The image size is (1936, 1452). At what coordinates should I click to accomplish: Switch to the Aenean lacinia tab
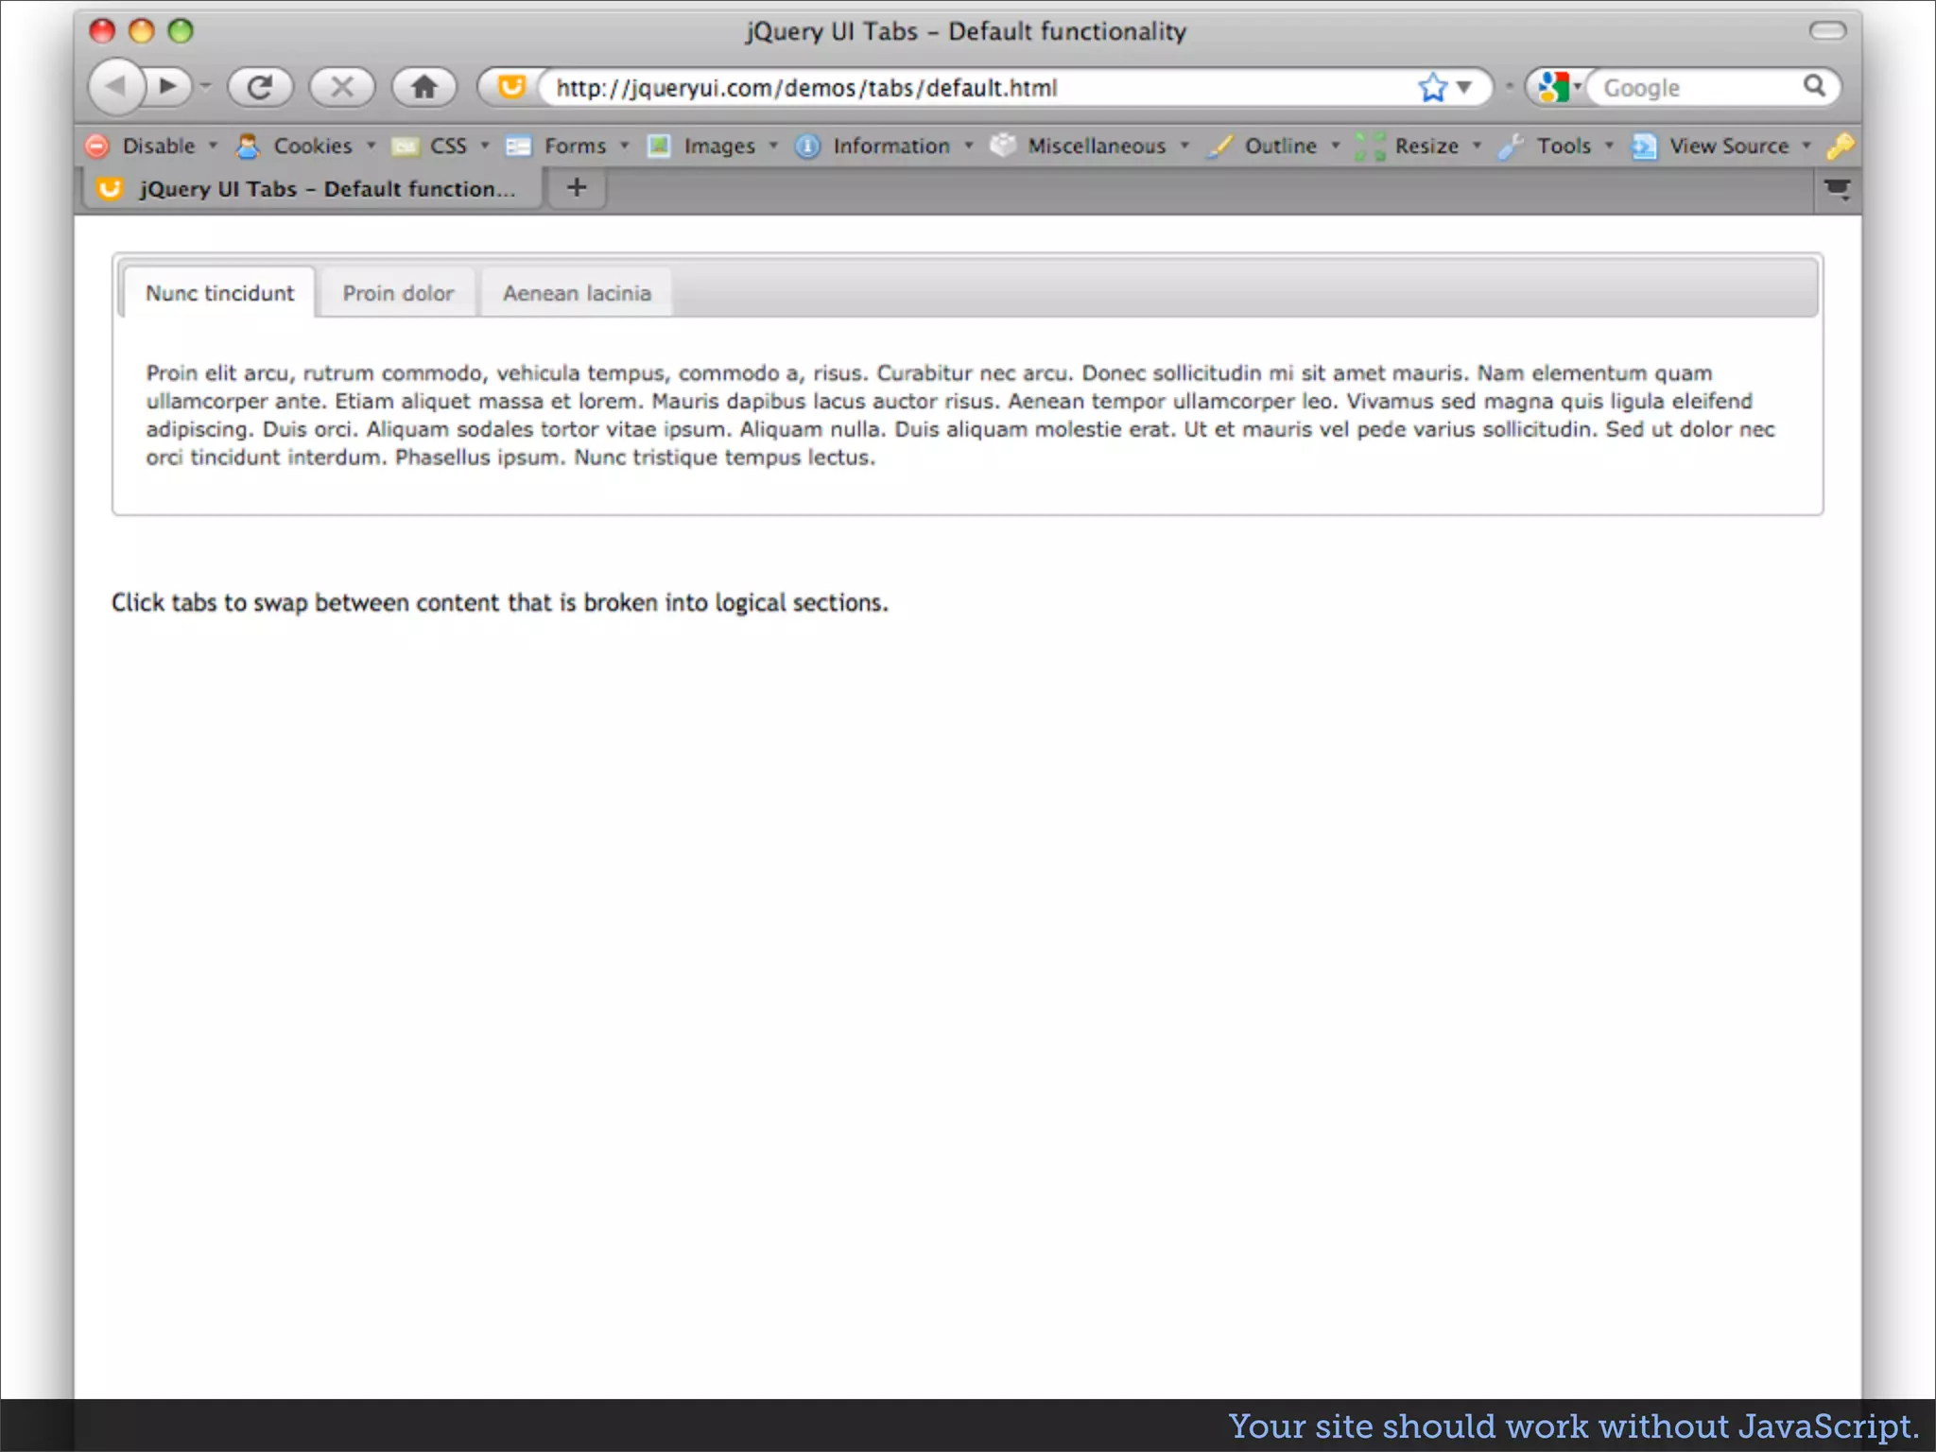click(x=577, y=293)
